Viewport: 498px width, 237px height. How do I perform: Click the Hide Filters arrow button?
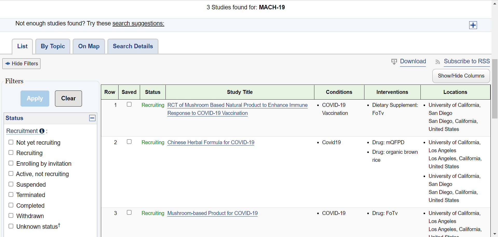point(22,64)
